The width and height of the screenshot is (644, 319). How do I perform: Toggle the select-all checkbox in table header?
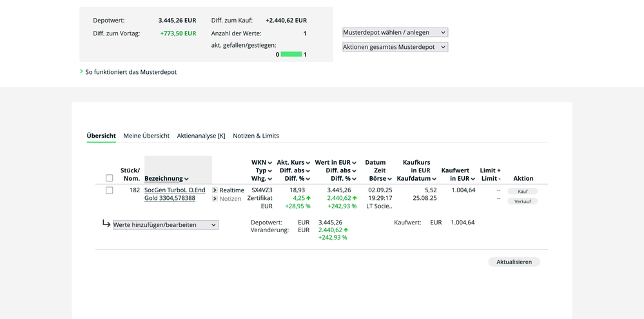click(x=110, y=178)
